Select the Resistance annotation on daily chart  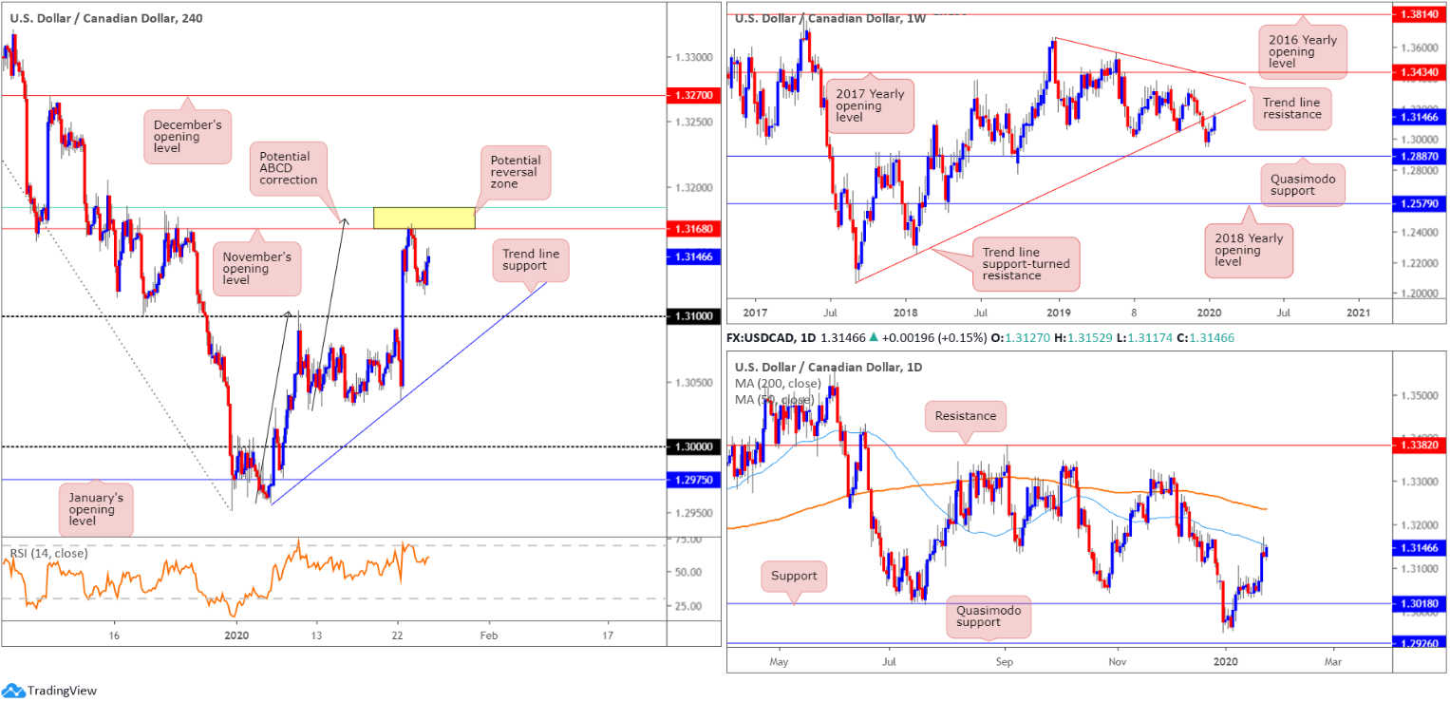pyautogui.click(x=967, y=416)
